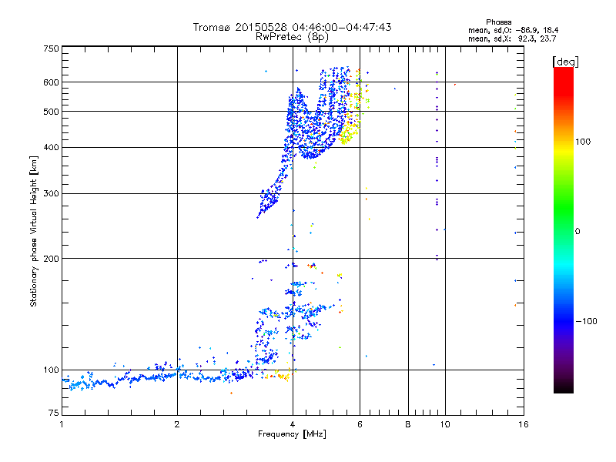
Task: Click the "RwPretec (8p)" subtitle
Action: point(292,37)
